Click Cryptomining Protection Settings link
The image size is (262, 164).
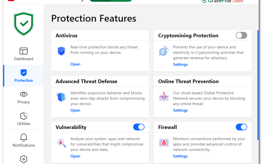click(x=180, y=64)
